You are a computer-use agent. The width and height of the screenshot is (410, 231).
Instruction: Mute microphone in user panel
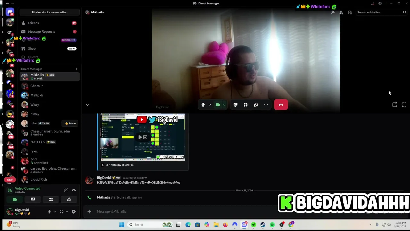tap(49, 211)
